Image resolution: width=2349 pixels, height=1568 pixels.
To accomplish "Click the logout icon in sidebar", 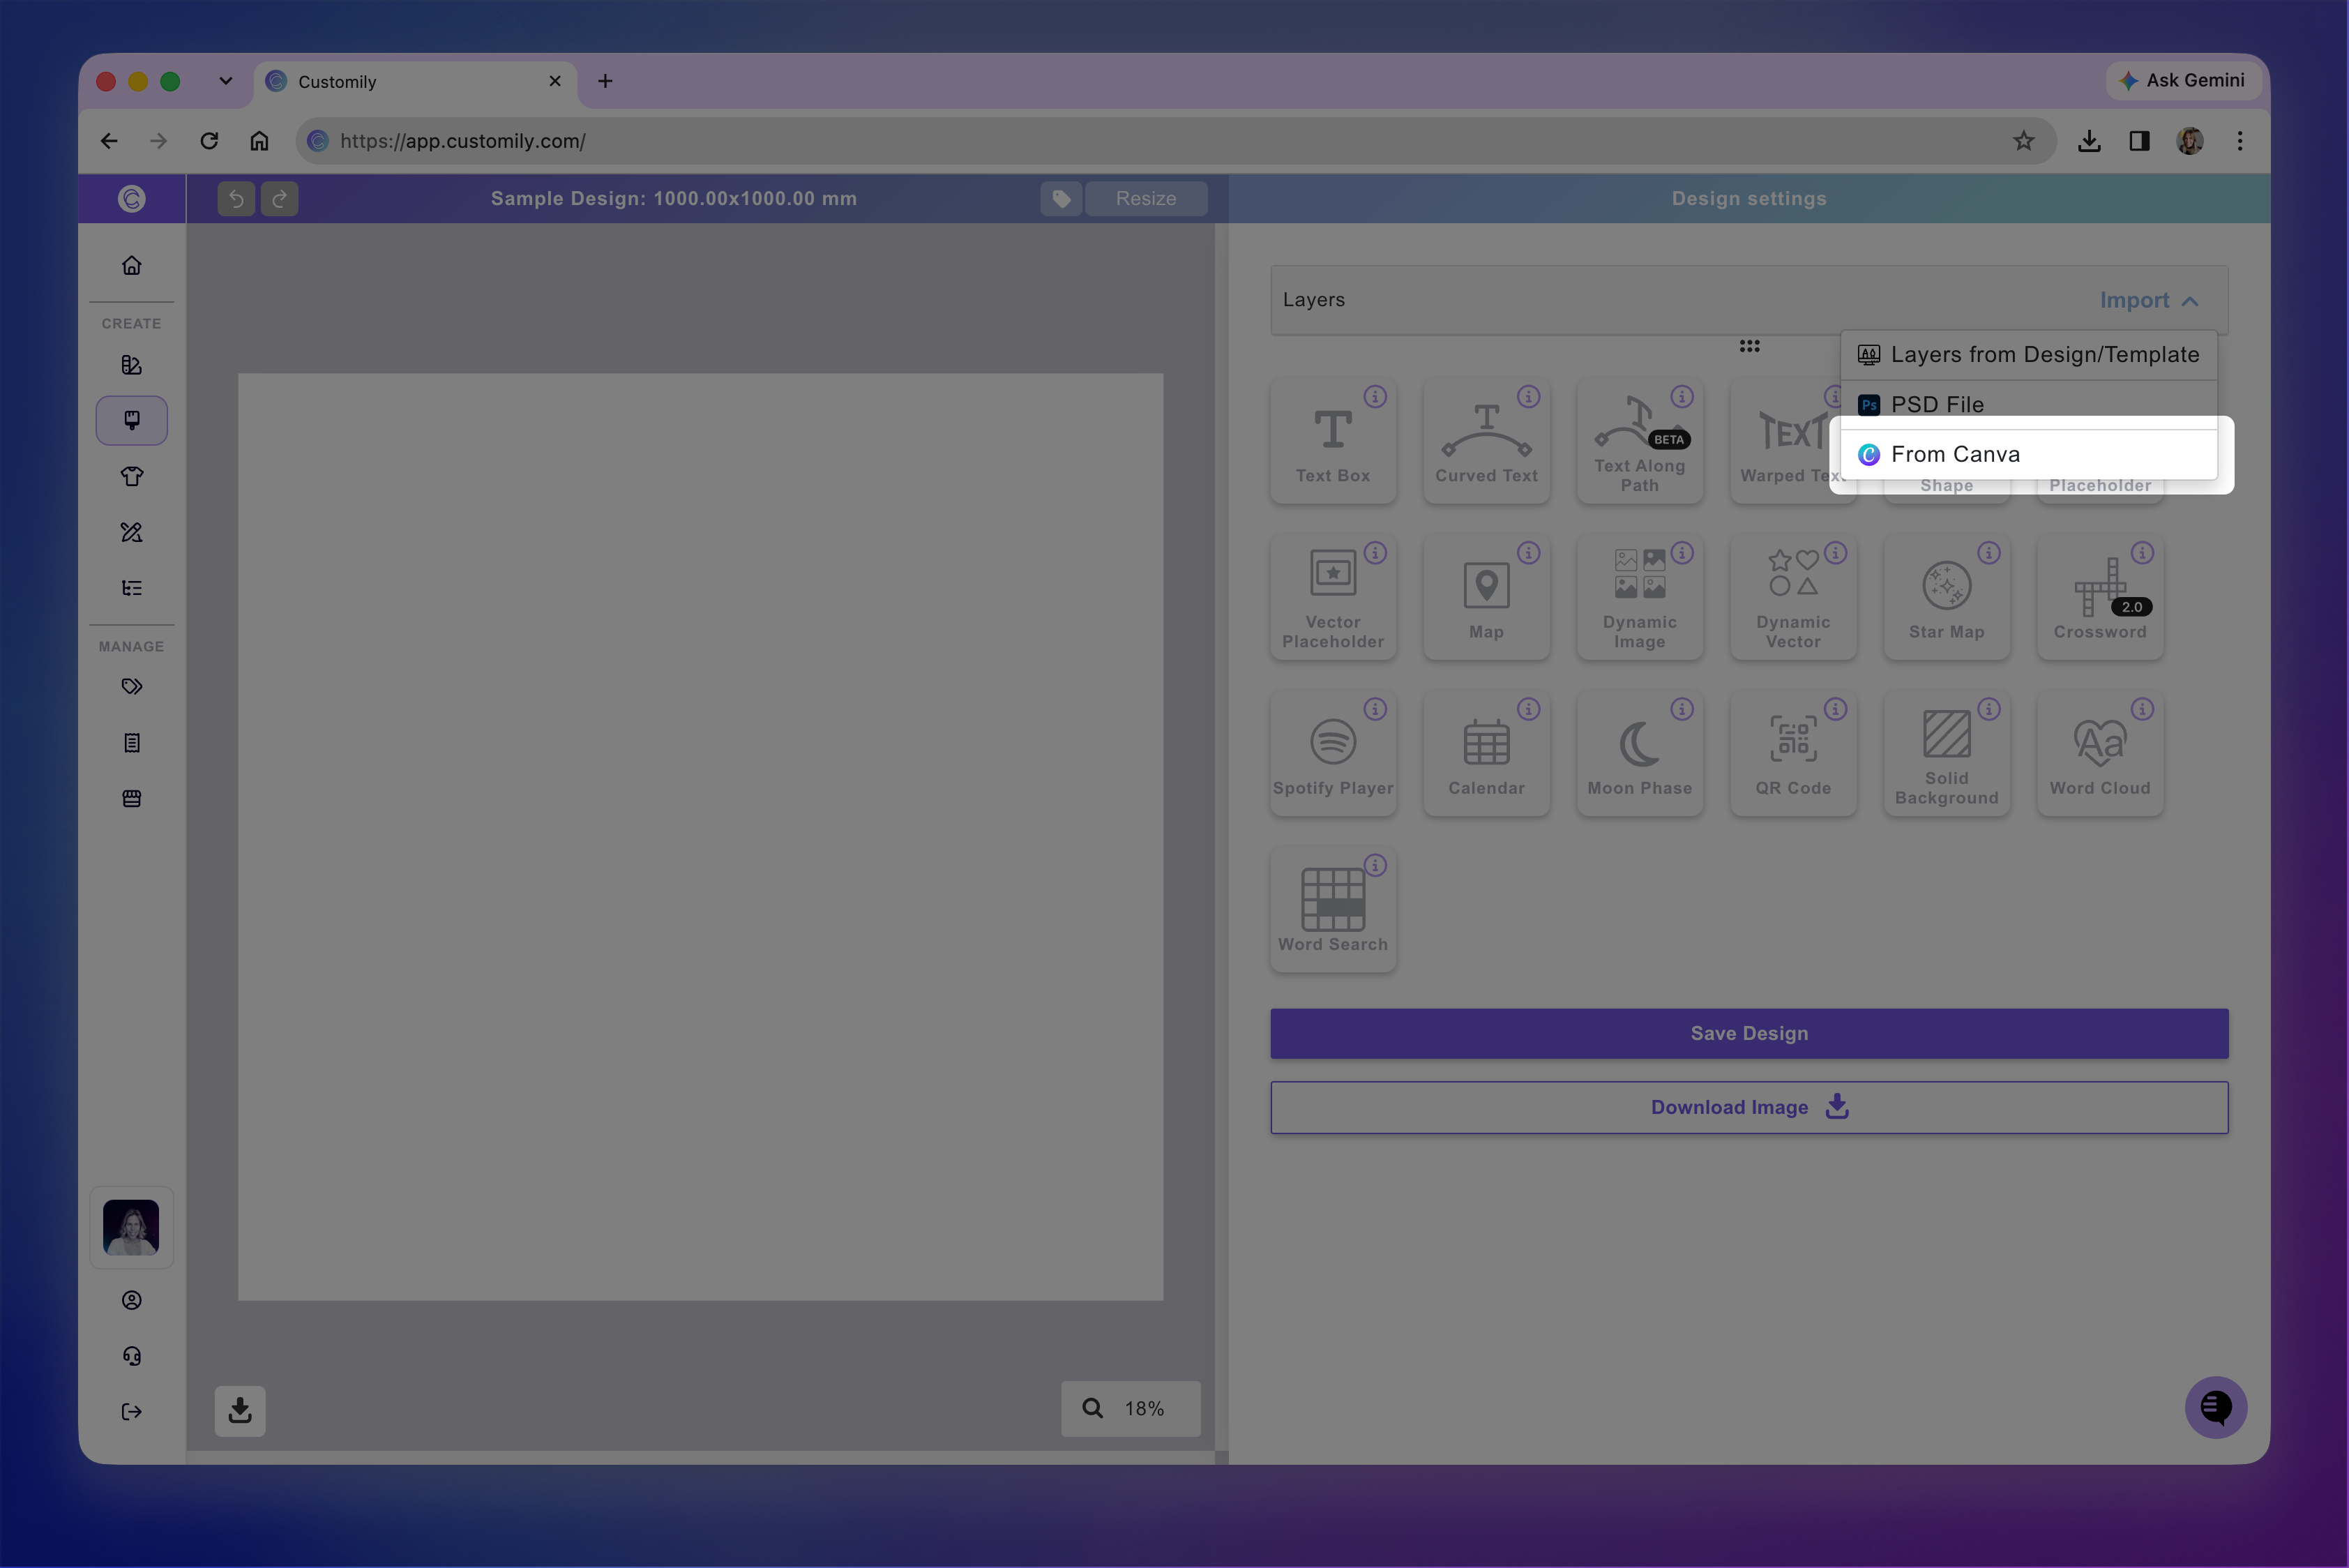I will point(132,1411).
